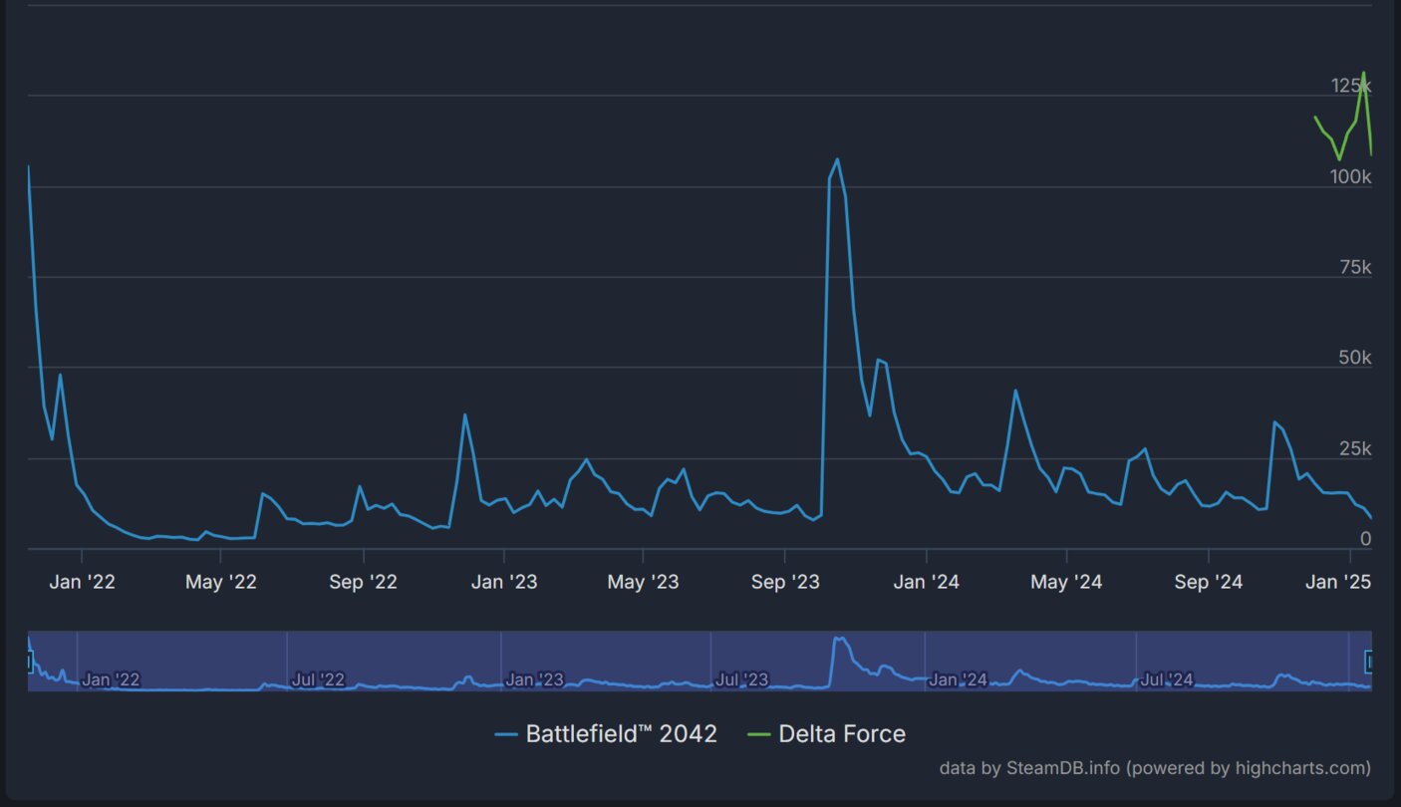This screenshot has height=807, width=1401.
Task: Click the green Delta Force legend line marker
Action: pos(759,734)
